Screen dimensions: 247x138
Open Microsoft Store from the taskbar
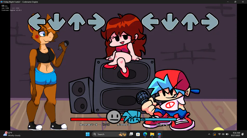(138, 134)
